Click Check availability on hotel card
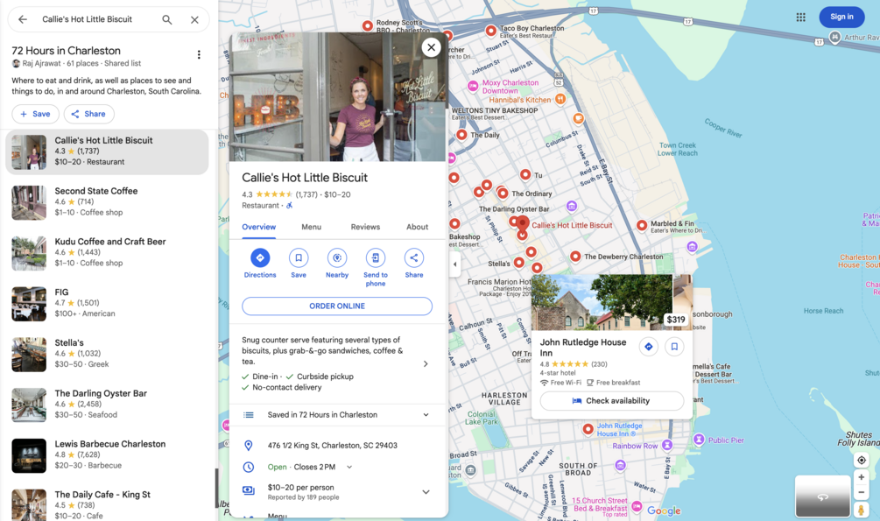 coord(612,401)
